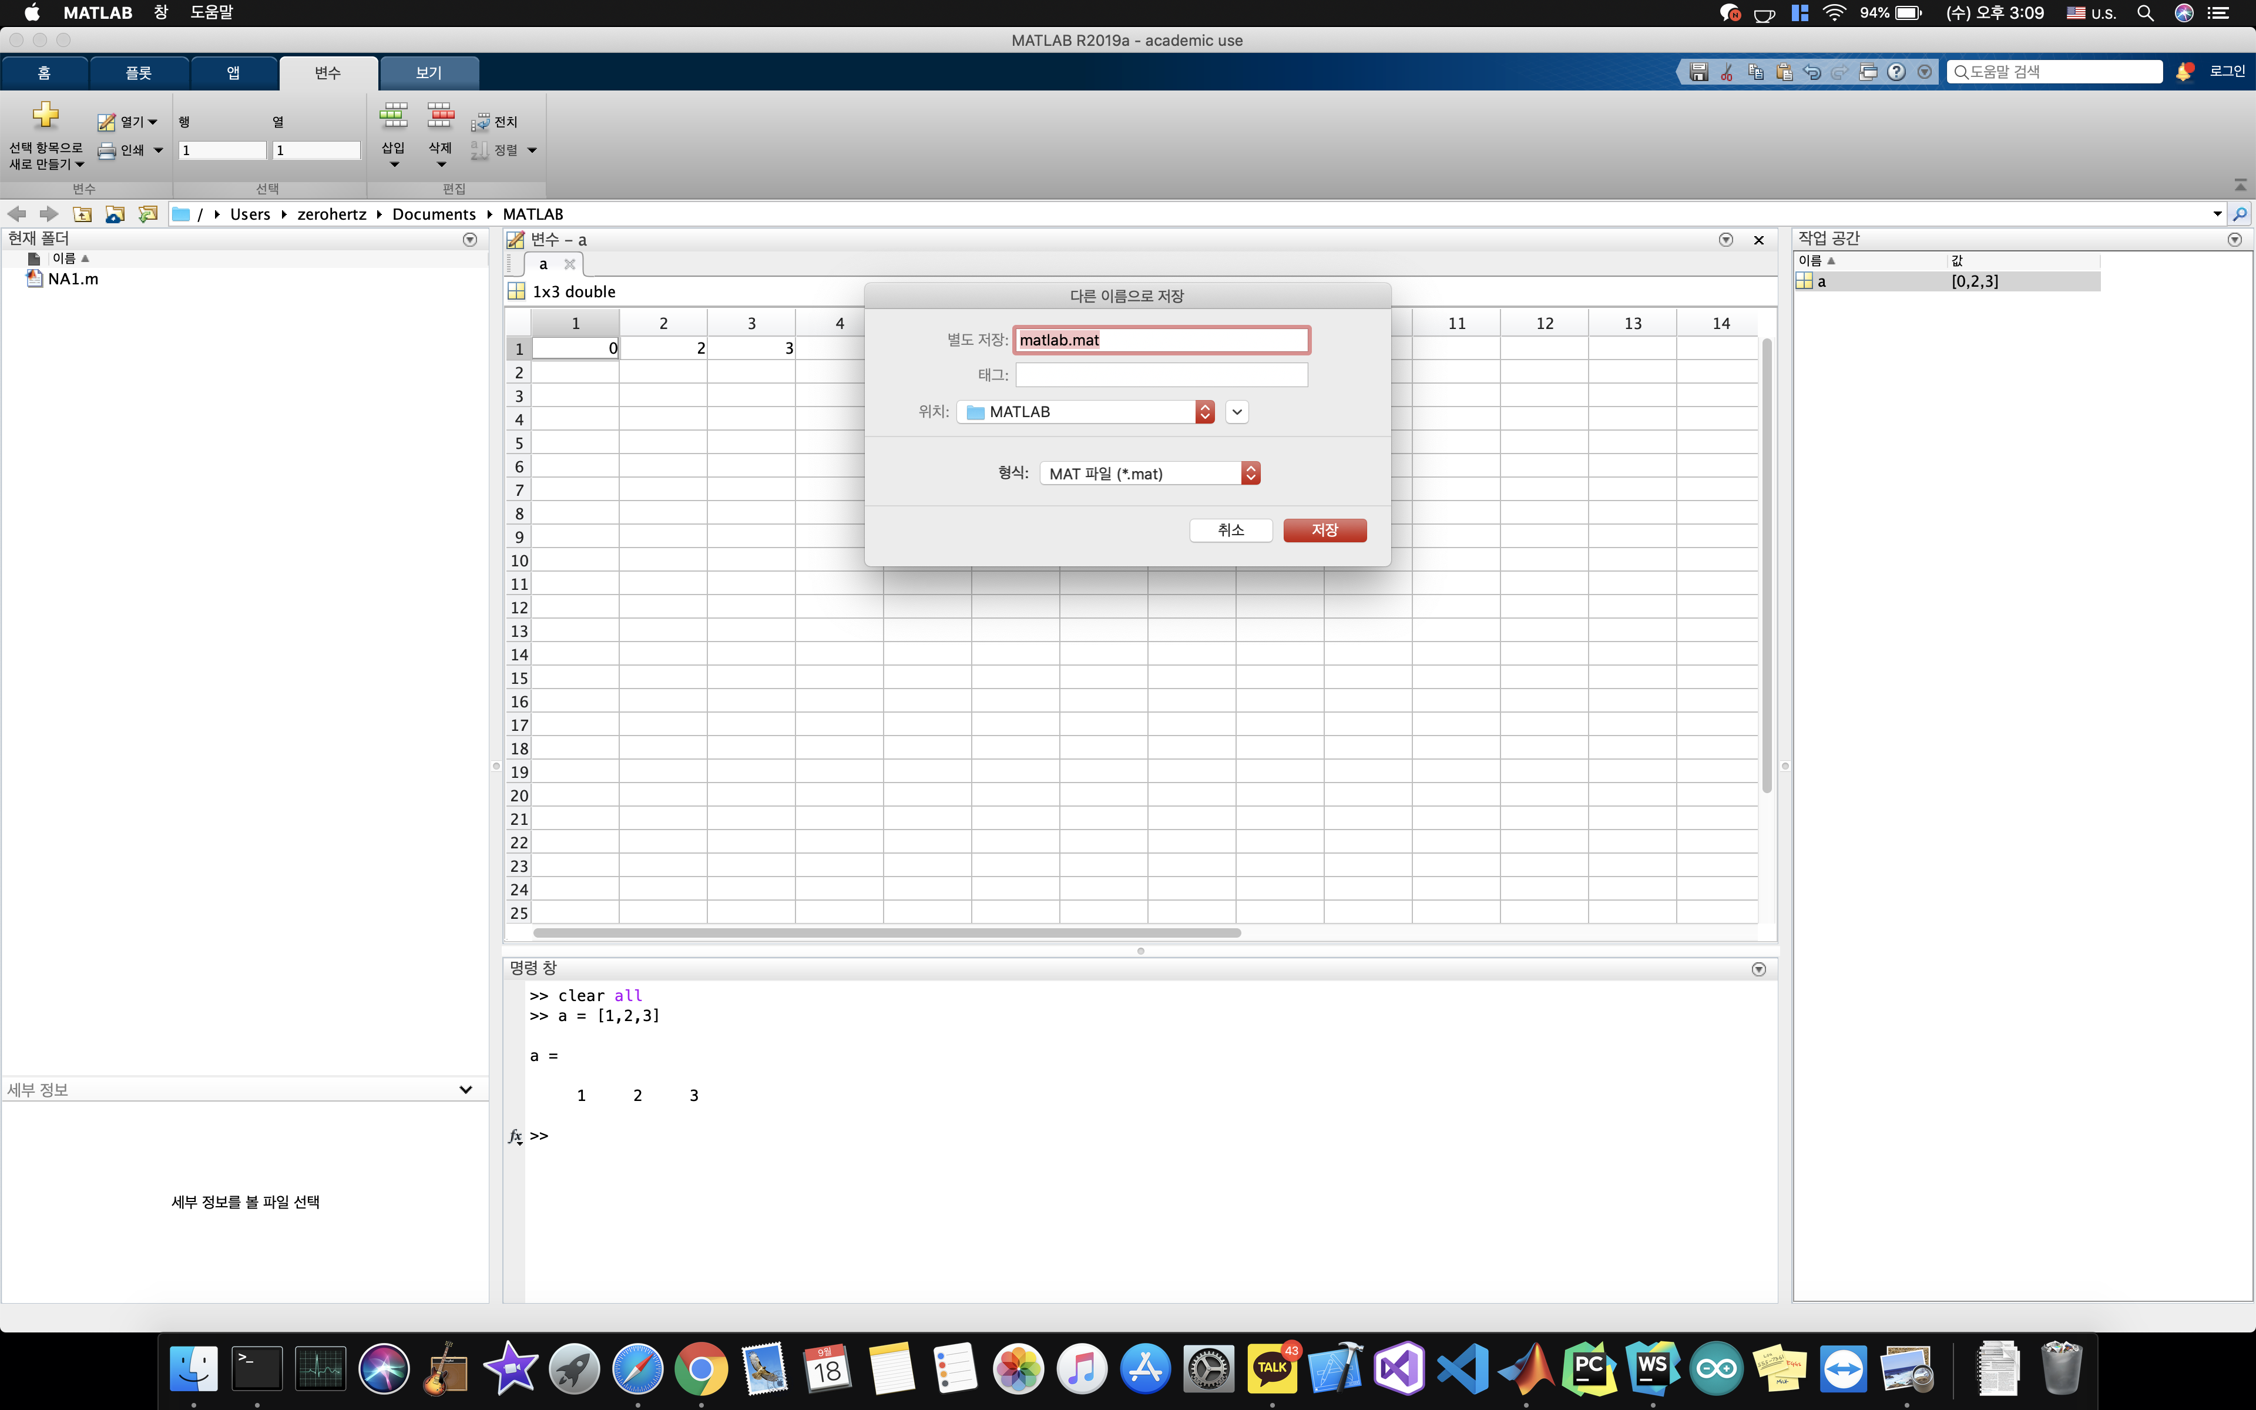Click the 삭제 (delete) rows icon
Viewport: 2256px width, 1410px height.
pos(440,116)
